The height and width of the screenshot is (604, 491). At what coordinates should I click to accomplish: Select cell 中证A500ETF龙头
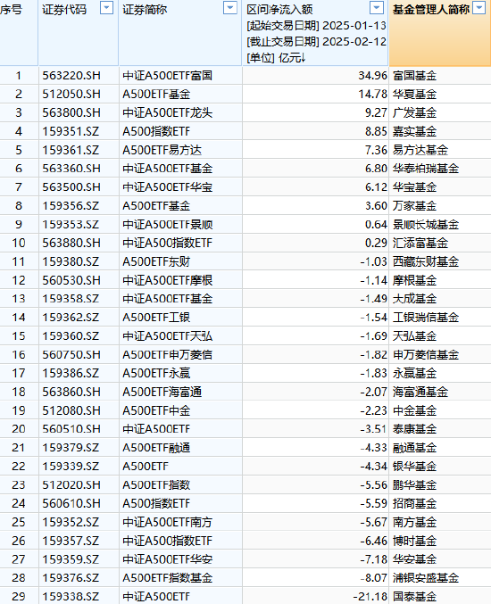click(180, 113)
